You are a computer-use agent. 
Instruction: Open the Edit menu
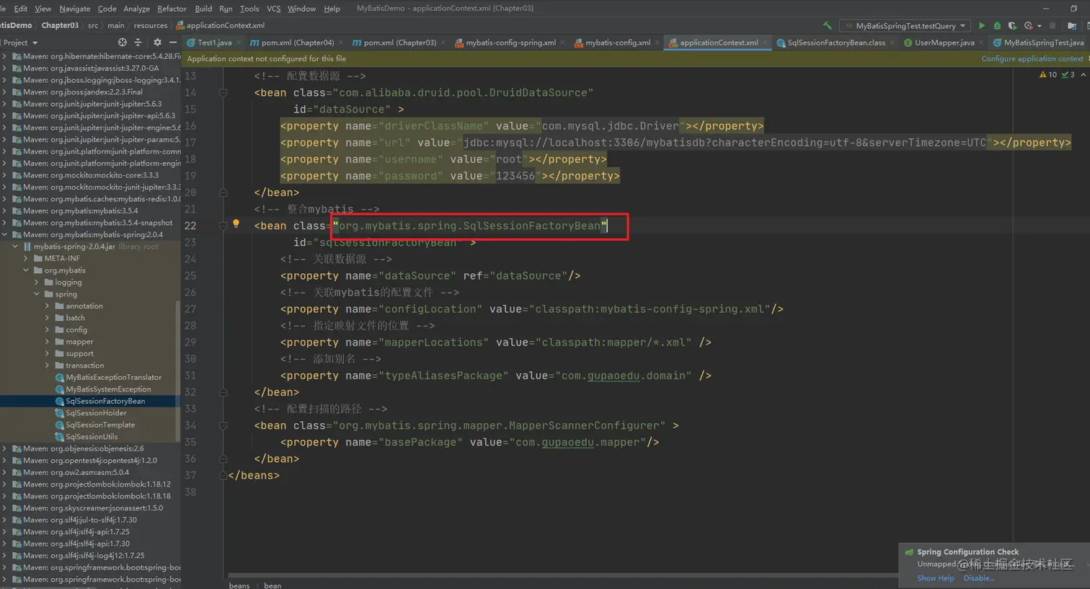pos(21,9)
